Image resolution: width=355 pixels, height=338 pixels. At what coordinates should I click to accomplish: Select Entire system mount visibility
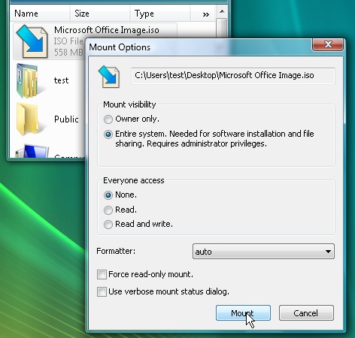click(x=108, y=134)
